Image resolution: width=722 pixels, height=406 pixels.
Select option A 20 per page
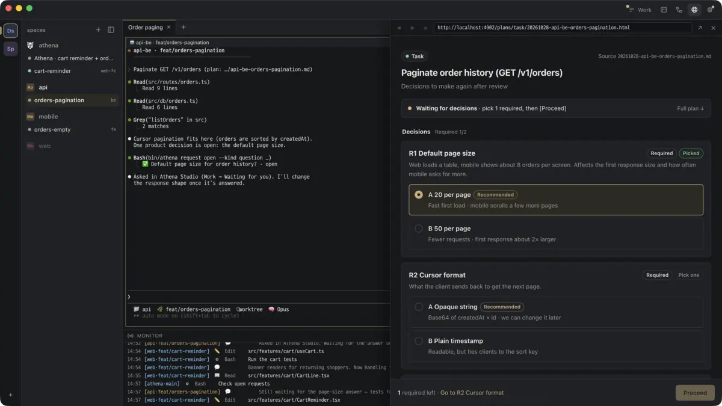[556, 200]
